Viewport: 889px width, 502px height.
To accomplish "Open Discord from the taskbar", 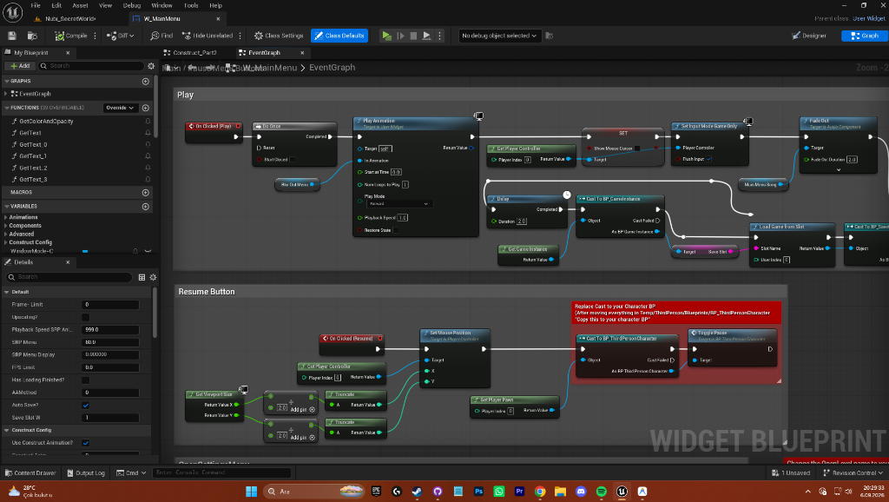I will (581, 492).
